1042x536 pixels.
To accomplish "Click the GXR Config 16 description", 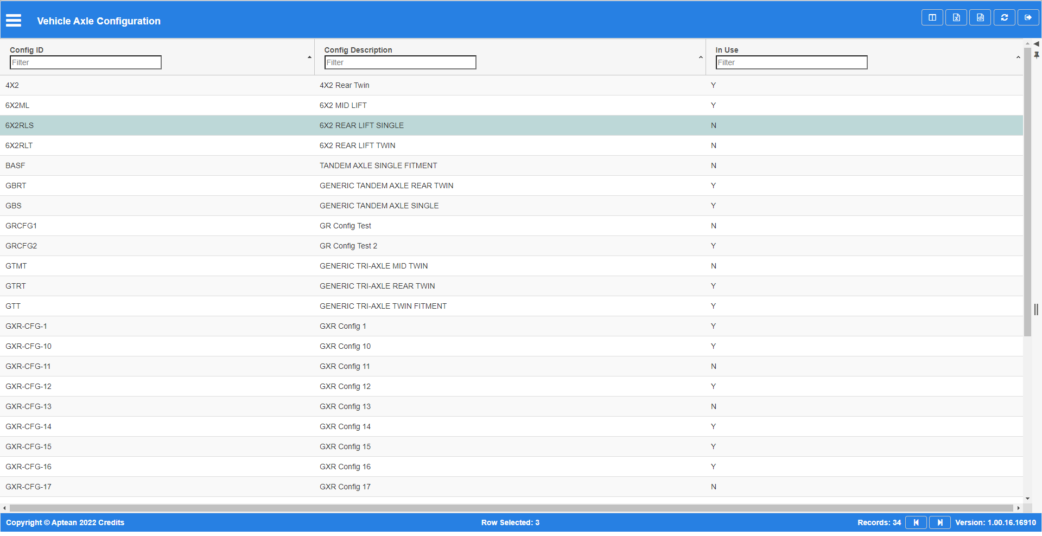I will click(x=345, y=467).
